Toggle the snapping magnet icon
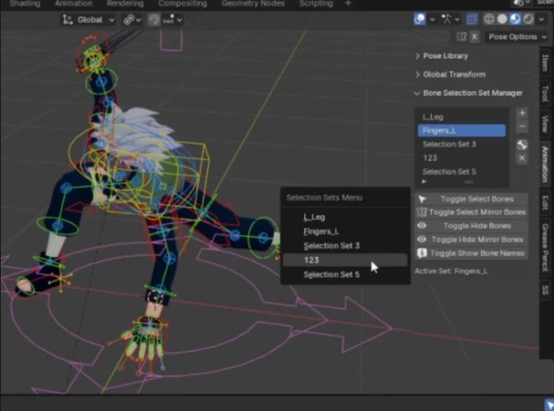 point(154,20)
